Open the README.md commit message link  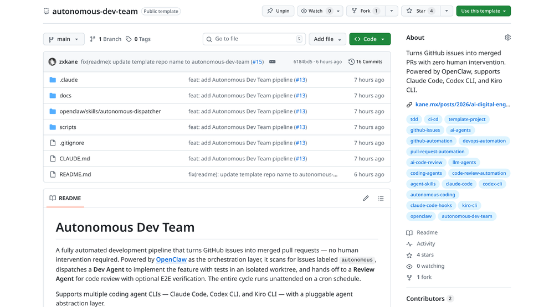click(263, 174)
